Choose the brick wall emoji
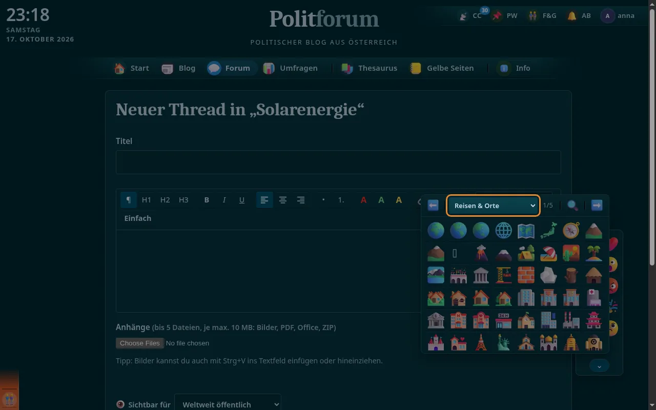The image size is (656, 410). tap(526, 275)
